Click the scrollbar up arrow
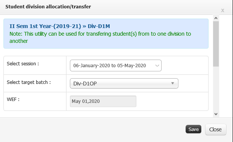This screenshot has width=233, height=142. [x=216, y=18]
